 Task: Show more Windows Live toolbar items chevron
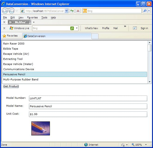pyautogui.click(x=125, y=26)
